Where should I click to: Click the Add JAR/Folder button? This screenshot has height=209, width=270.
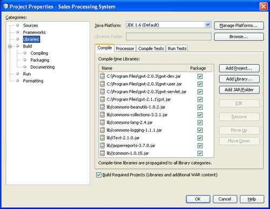point(239,90)
